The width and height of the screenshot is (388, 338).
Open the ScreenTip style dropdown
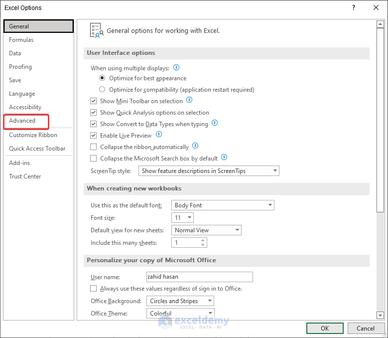[x=209, y=171]
